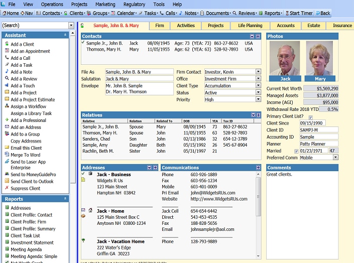354x263 pixels.
Task: Click the Back arrow icon
Action: point(318,14)
